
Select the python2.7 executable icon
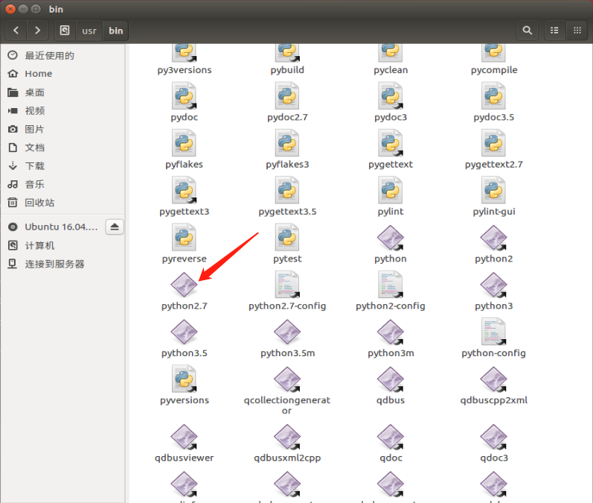(185, 285)
